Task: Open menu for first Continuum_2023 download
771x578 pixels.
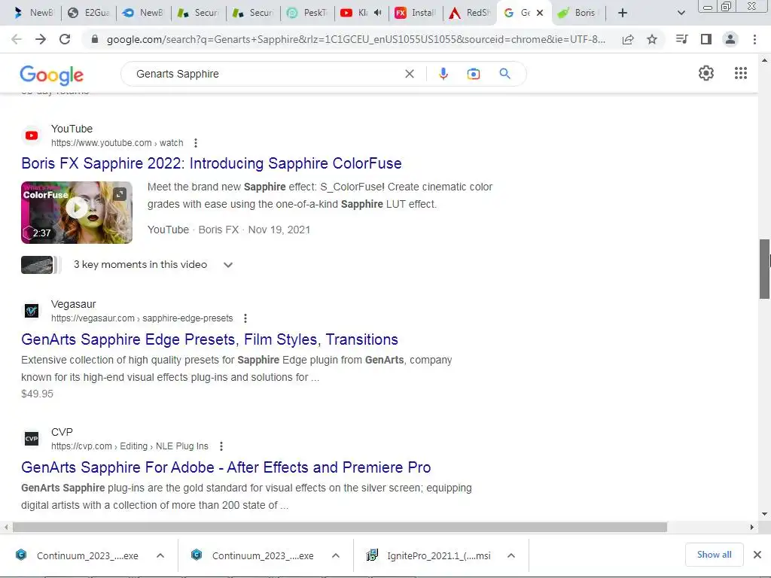Action: pyautogui.click(x=160, y=555)
